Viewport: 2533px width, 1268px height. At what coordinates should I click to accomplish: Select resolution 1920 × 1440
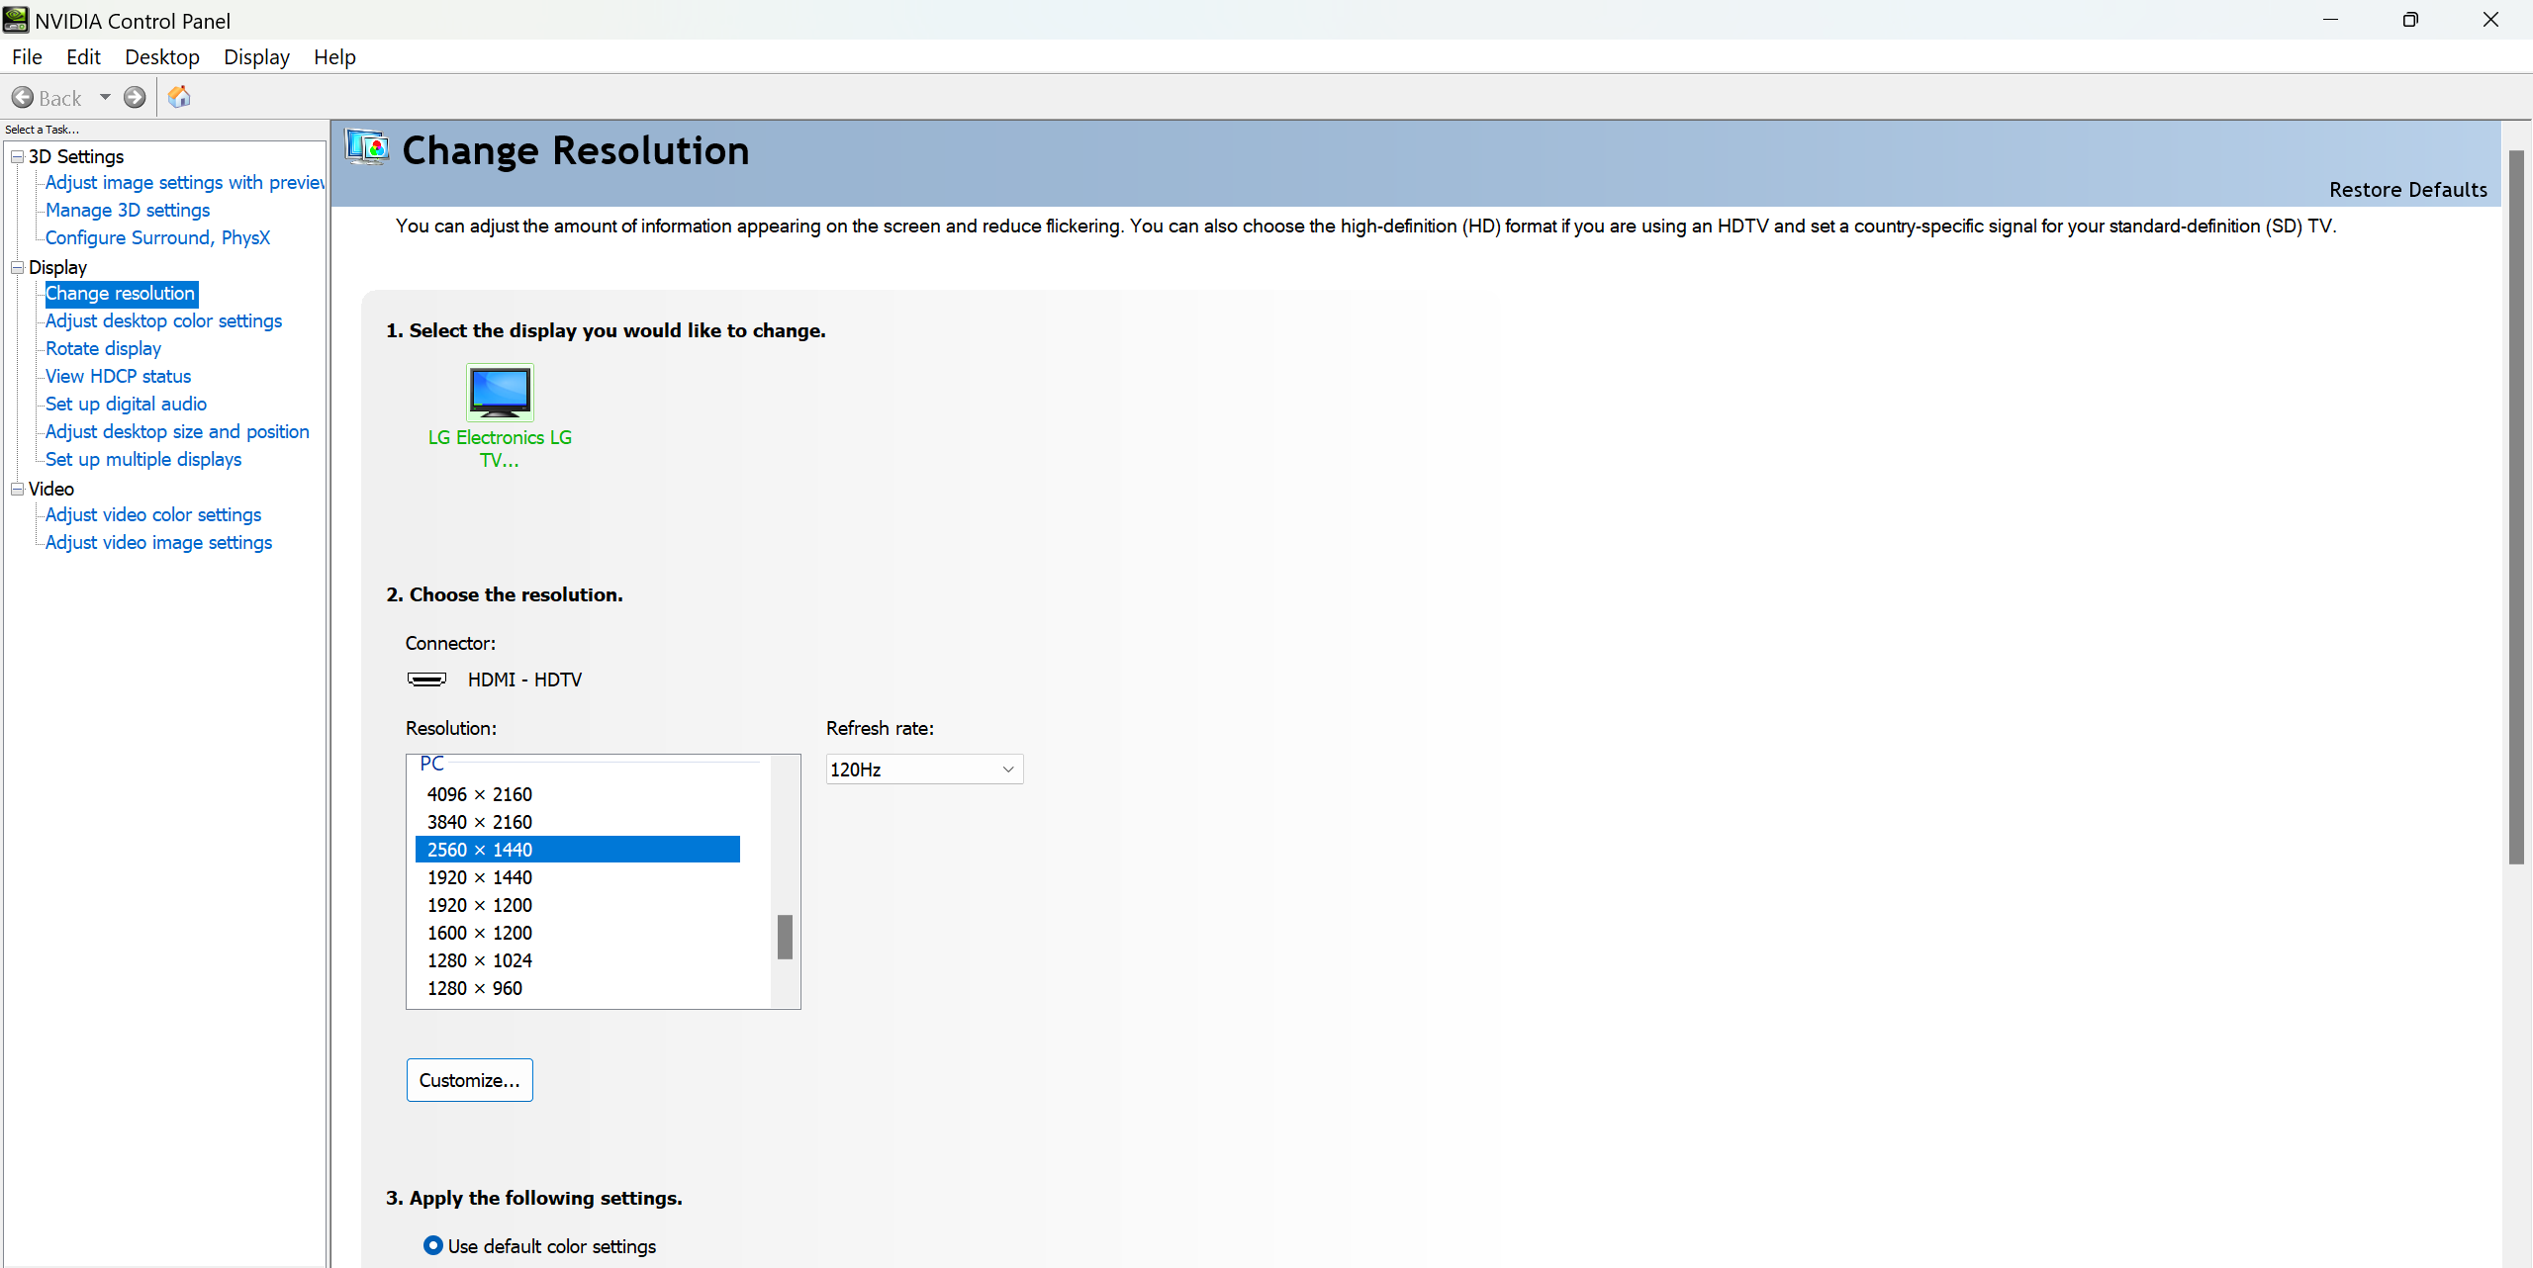(x=578, y=877)
